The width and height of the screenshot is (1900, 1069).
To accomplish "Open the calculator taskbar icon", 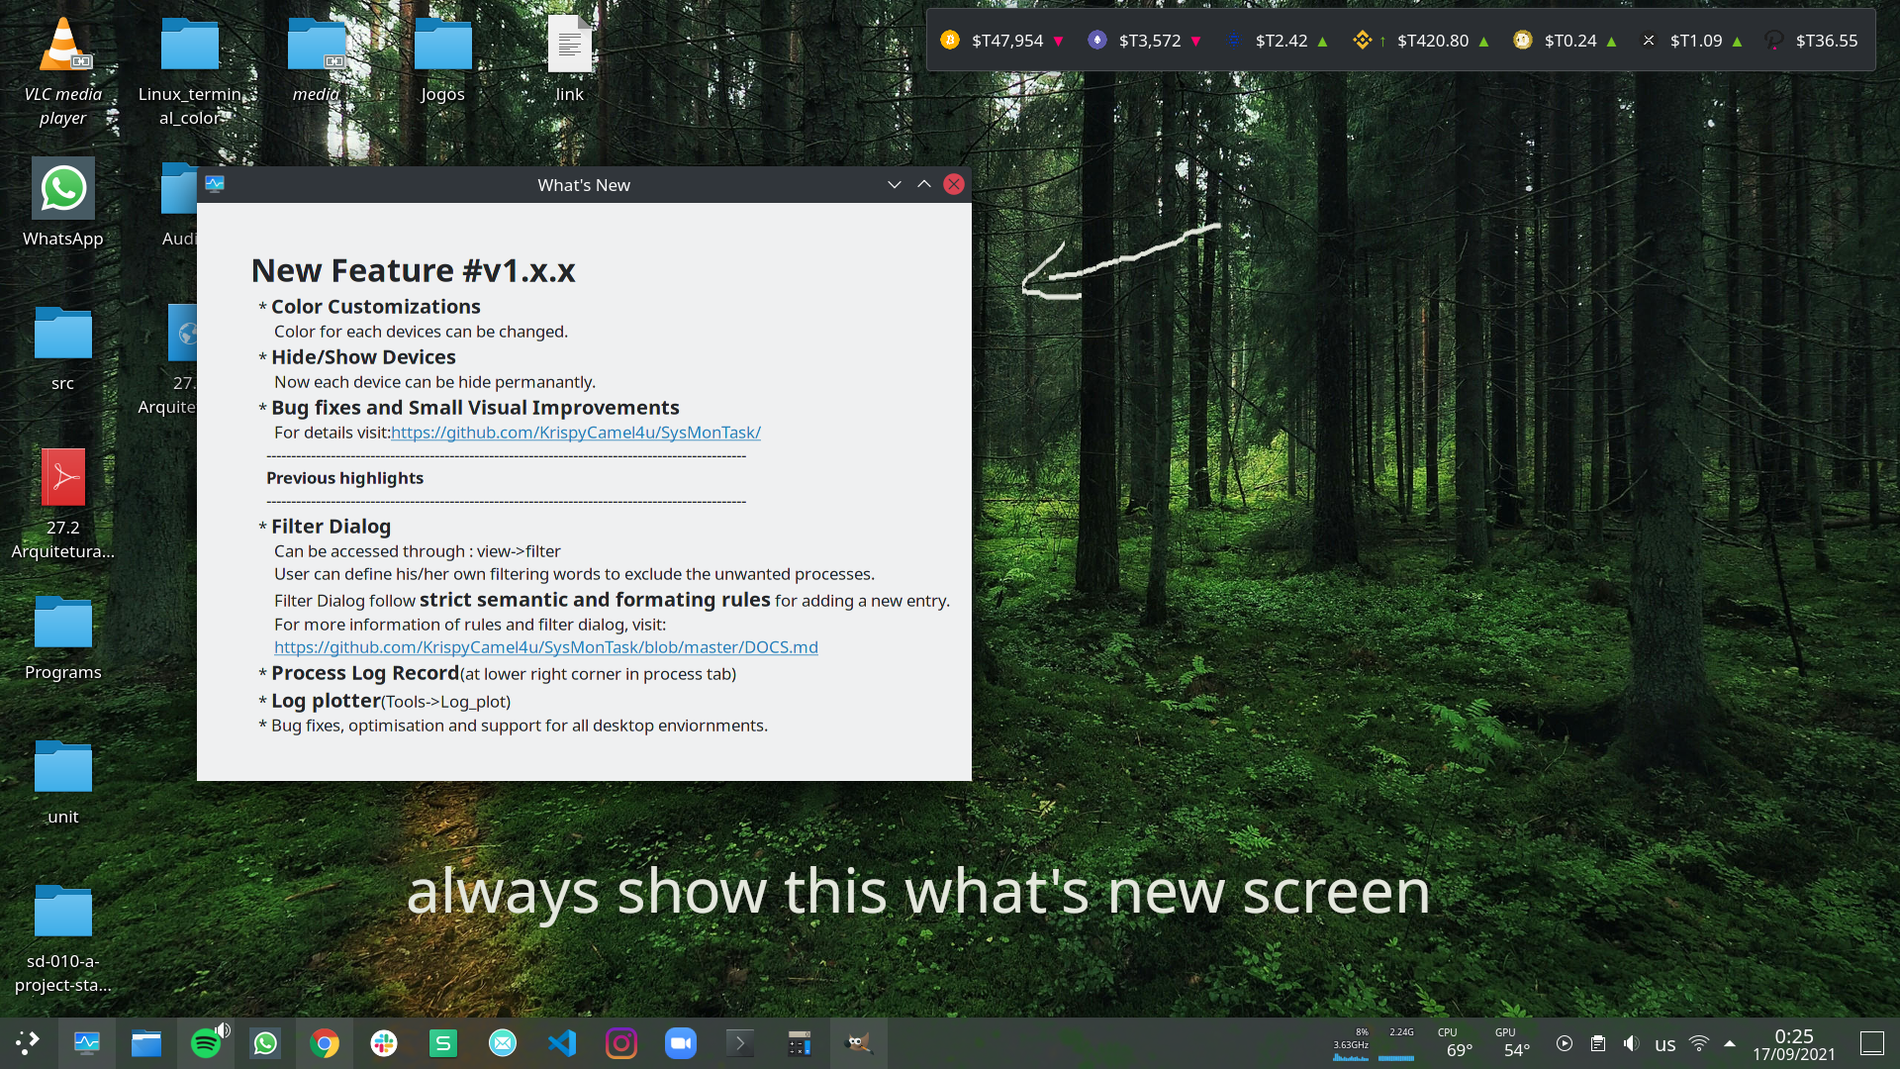I will (x=800, y=1043).
